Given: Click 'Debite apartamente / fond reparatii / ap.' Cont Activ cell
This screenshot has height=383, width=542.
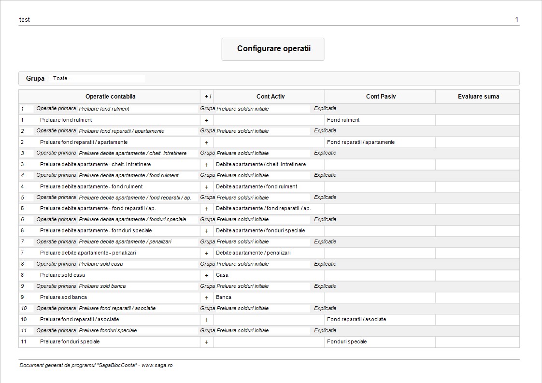Looking at the screenshot, I should (263, 209).
